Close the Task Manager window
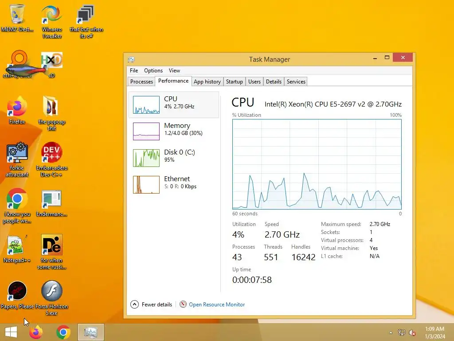The height and width of the screenshot is (341, 454). [x=403, y=58]
